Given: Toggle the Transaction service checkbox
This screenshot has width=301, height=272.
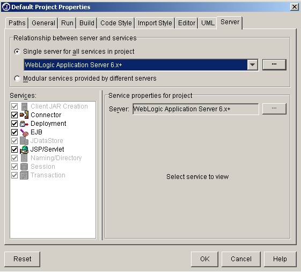Looking at the screenshot, I should [14, 175].
